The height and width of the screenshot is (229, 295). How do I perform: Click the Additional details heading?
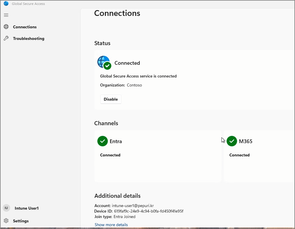pyautogui.click(x=117, y=196)
